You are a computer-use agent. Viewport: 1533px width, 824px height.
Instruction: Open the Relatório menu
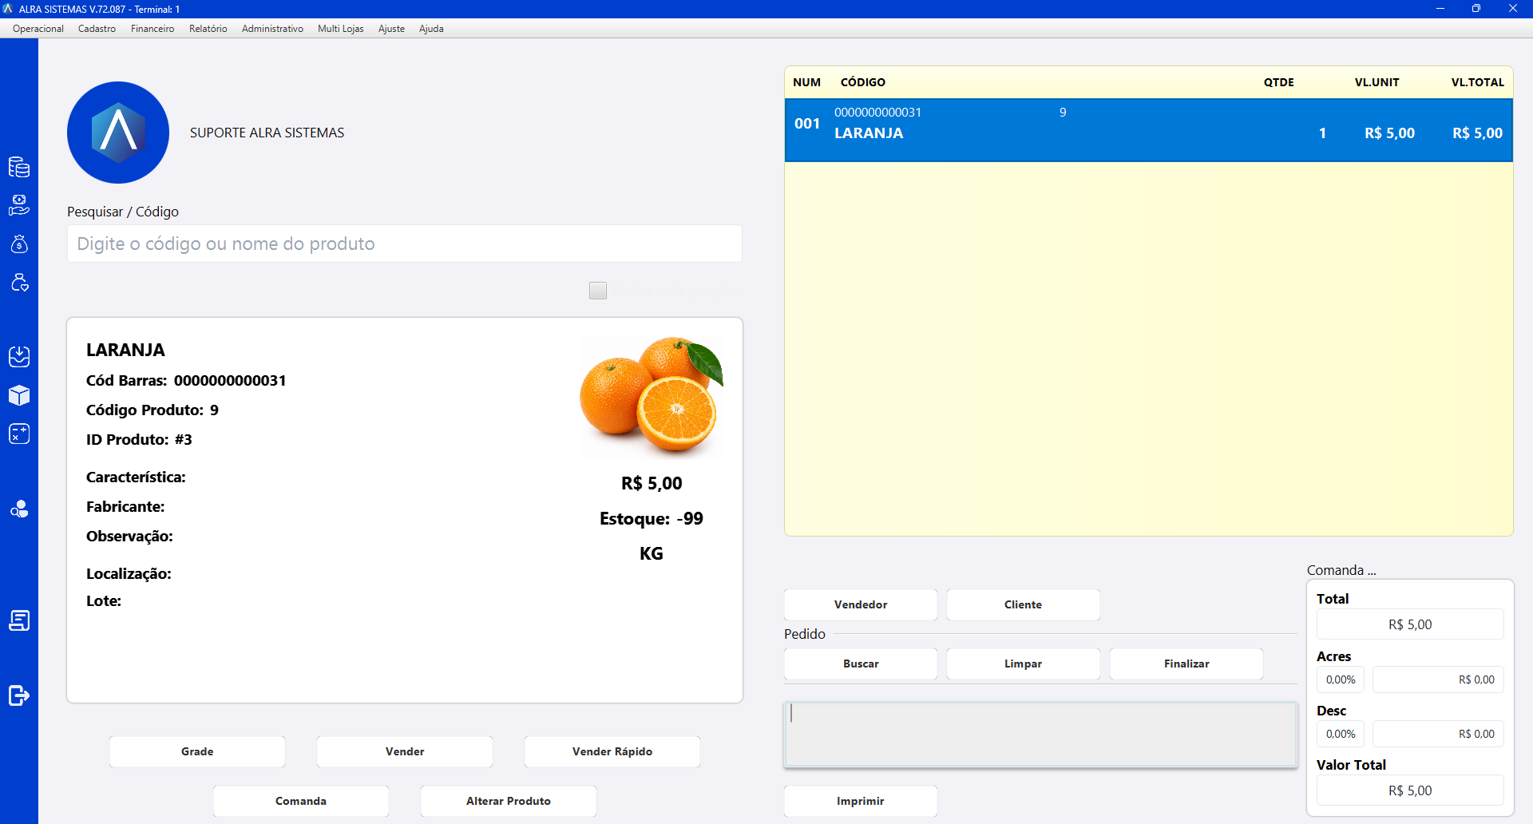(208, 29)
